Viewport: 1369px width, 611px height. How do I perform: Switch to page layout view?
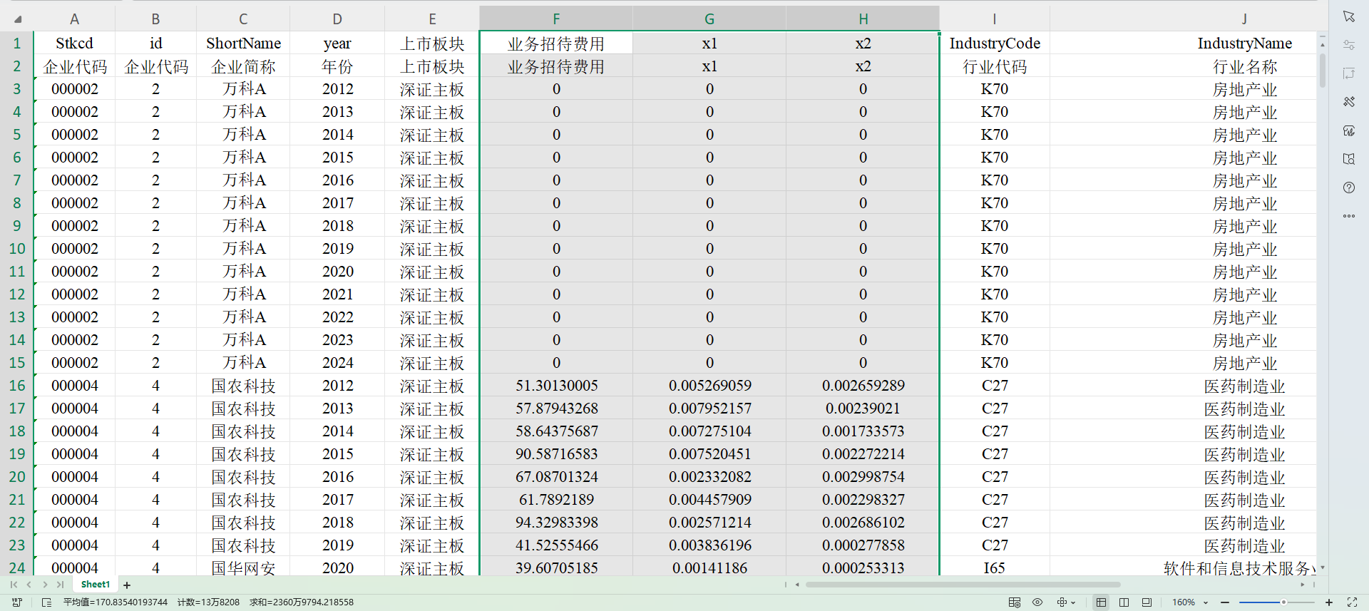[1147, 602]
